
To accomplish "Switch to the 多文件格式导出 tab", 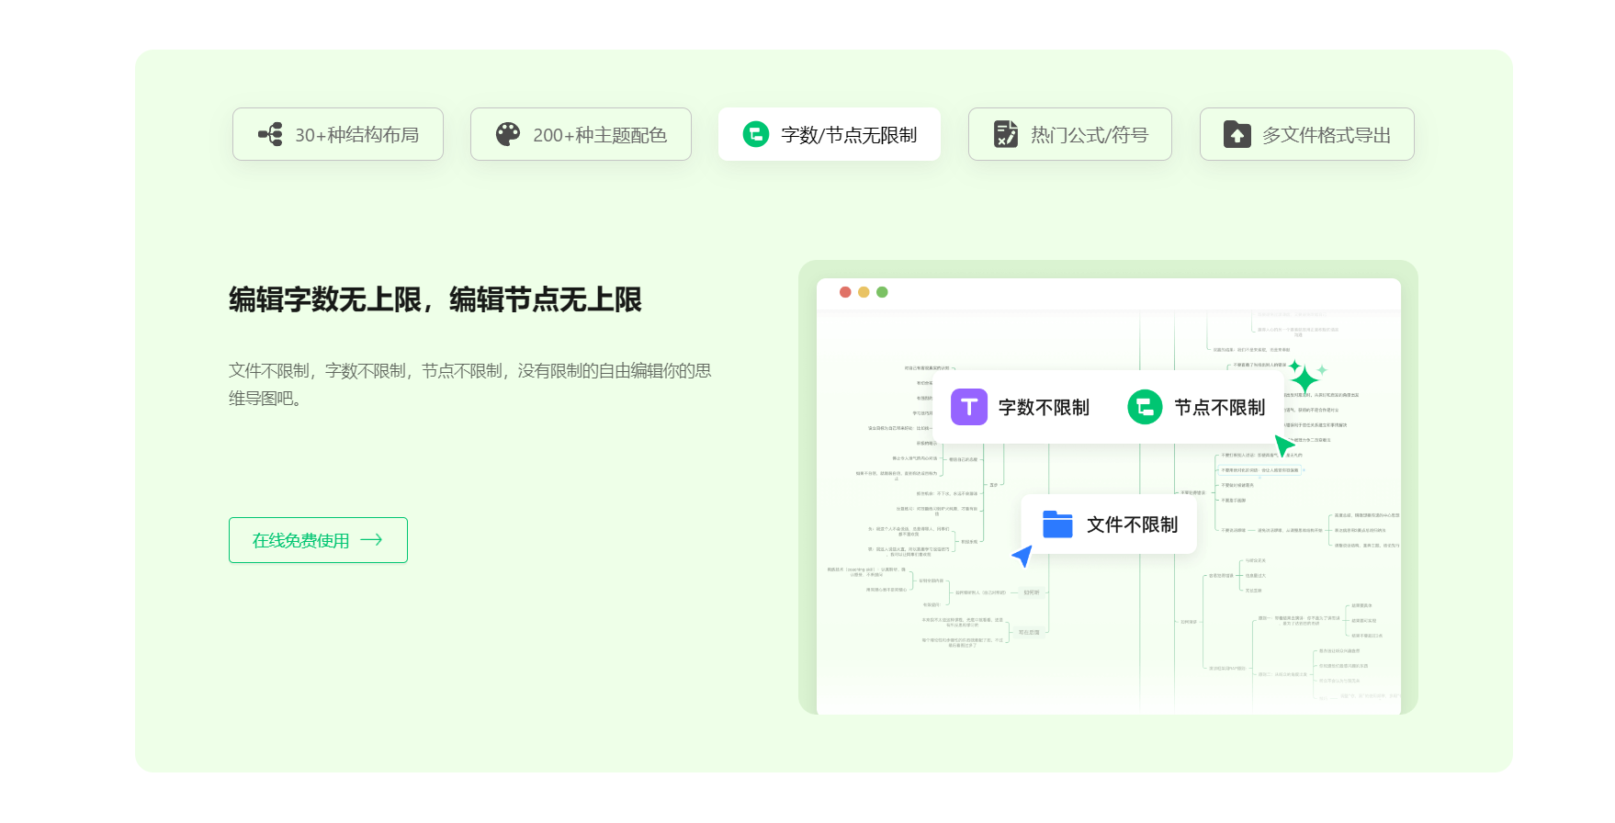I will pos(1307,134).
